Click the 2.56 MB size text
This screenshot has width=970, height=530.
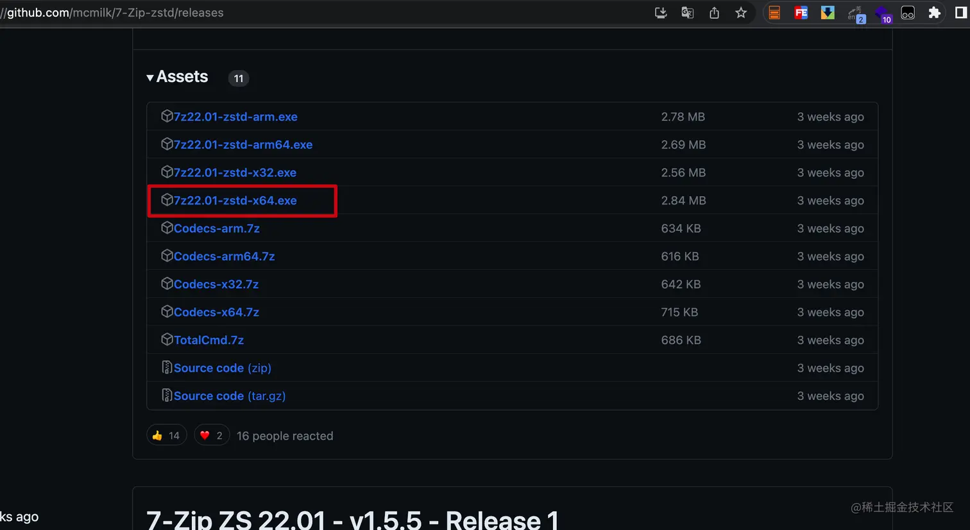click(x=684, y=172)
